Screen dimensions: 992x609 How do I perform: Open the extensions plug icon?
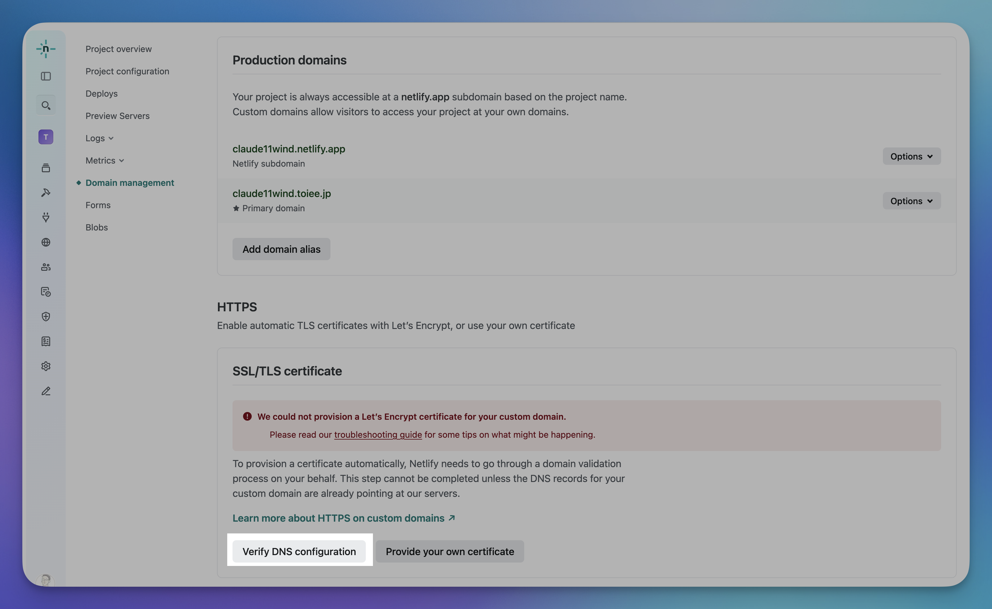pyautogui.click(x=46, y=217)
